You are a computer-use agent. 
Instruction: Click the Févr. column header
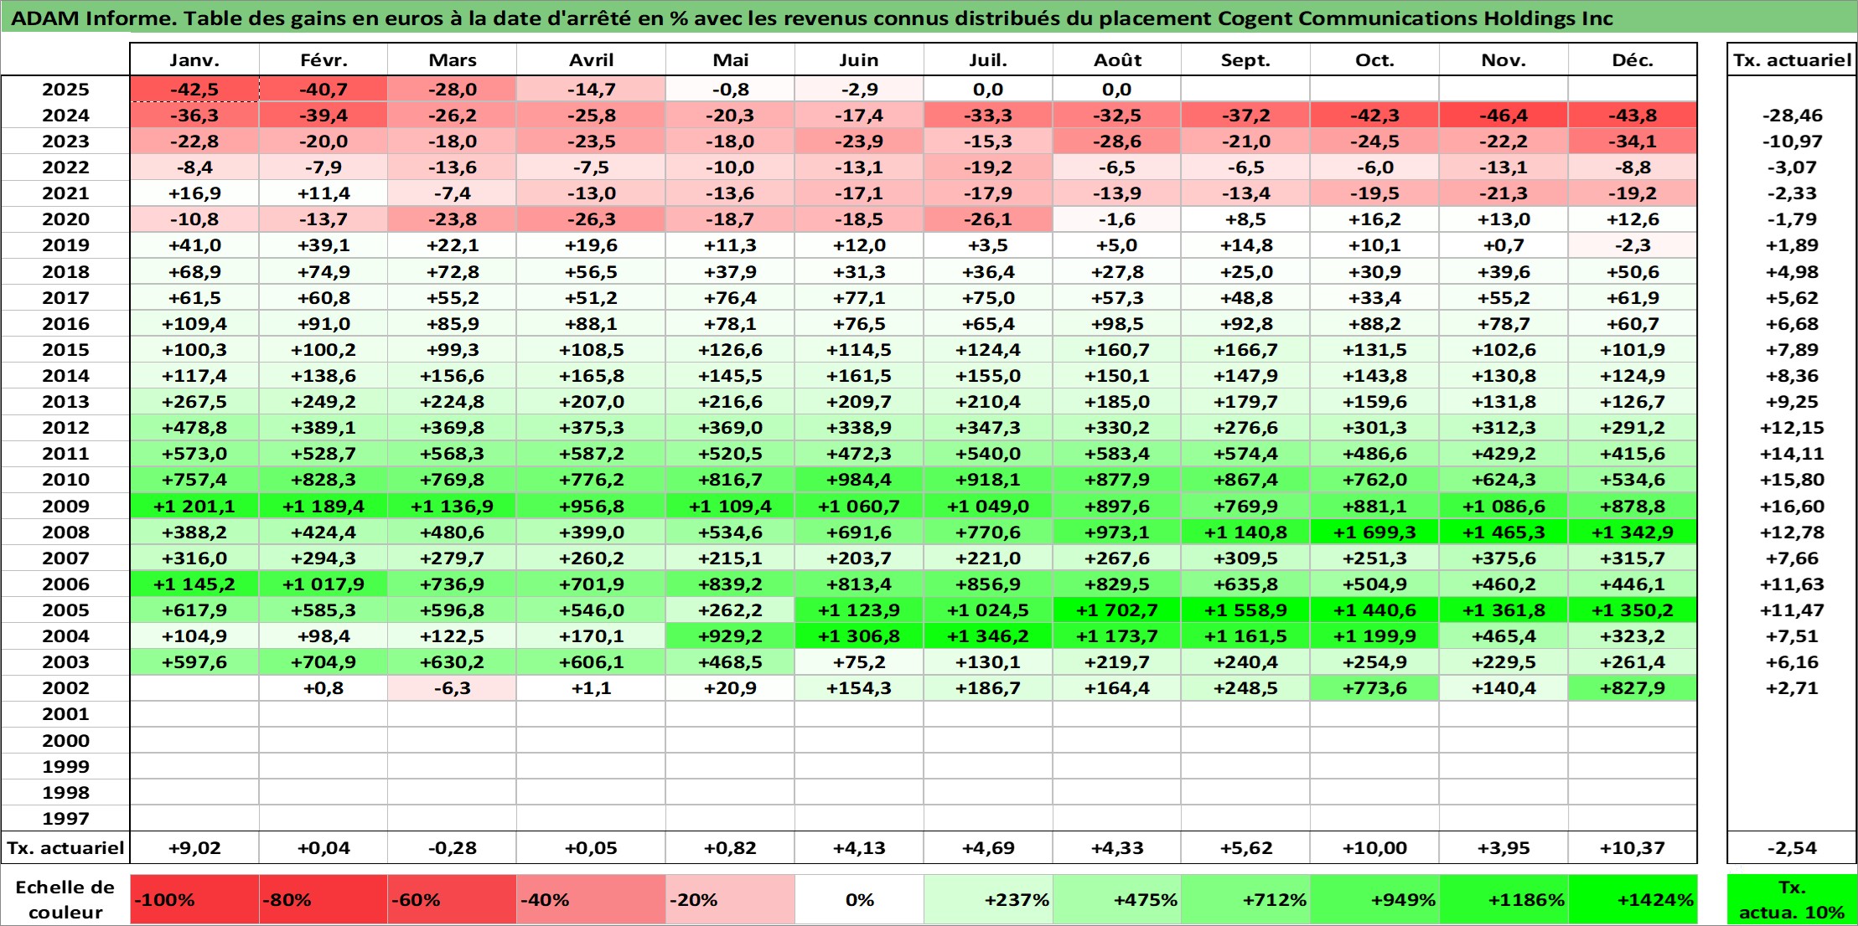[x=323, y=59]
